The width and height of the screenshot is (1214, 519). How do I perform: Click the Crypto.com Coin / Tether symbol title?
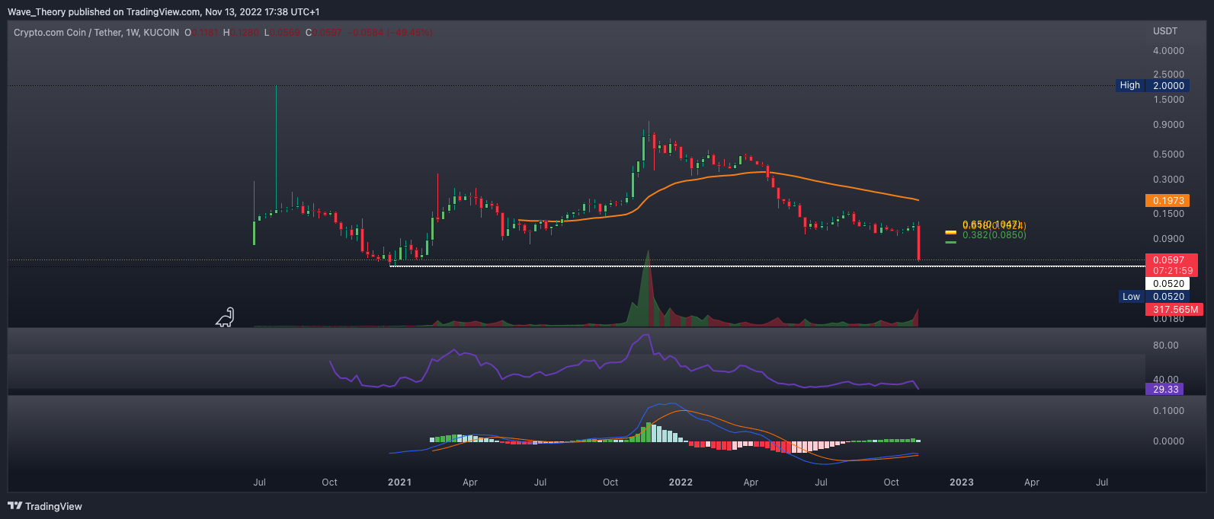(95, 33)
